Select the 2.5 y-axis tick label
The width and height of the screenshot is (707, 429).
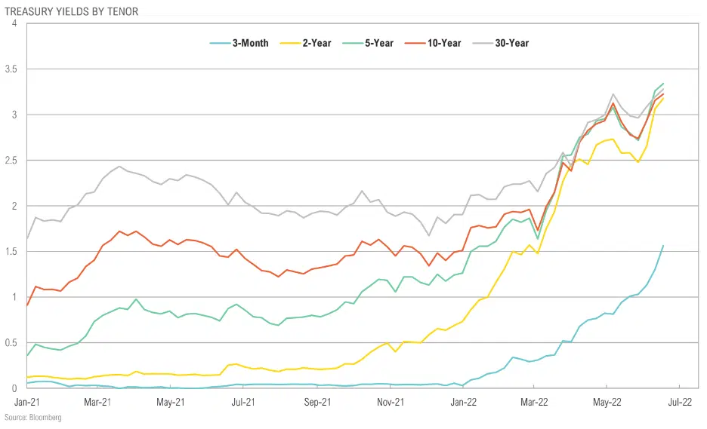pyautogui.click(x=11, y=161)
